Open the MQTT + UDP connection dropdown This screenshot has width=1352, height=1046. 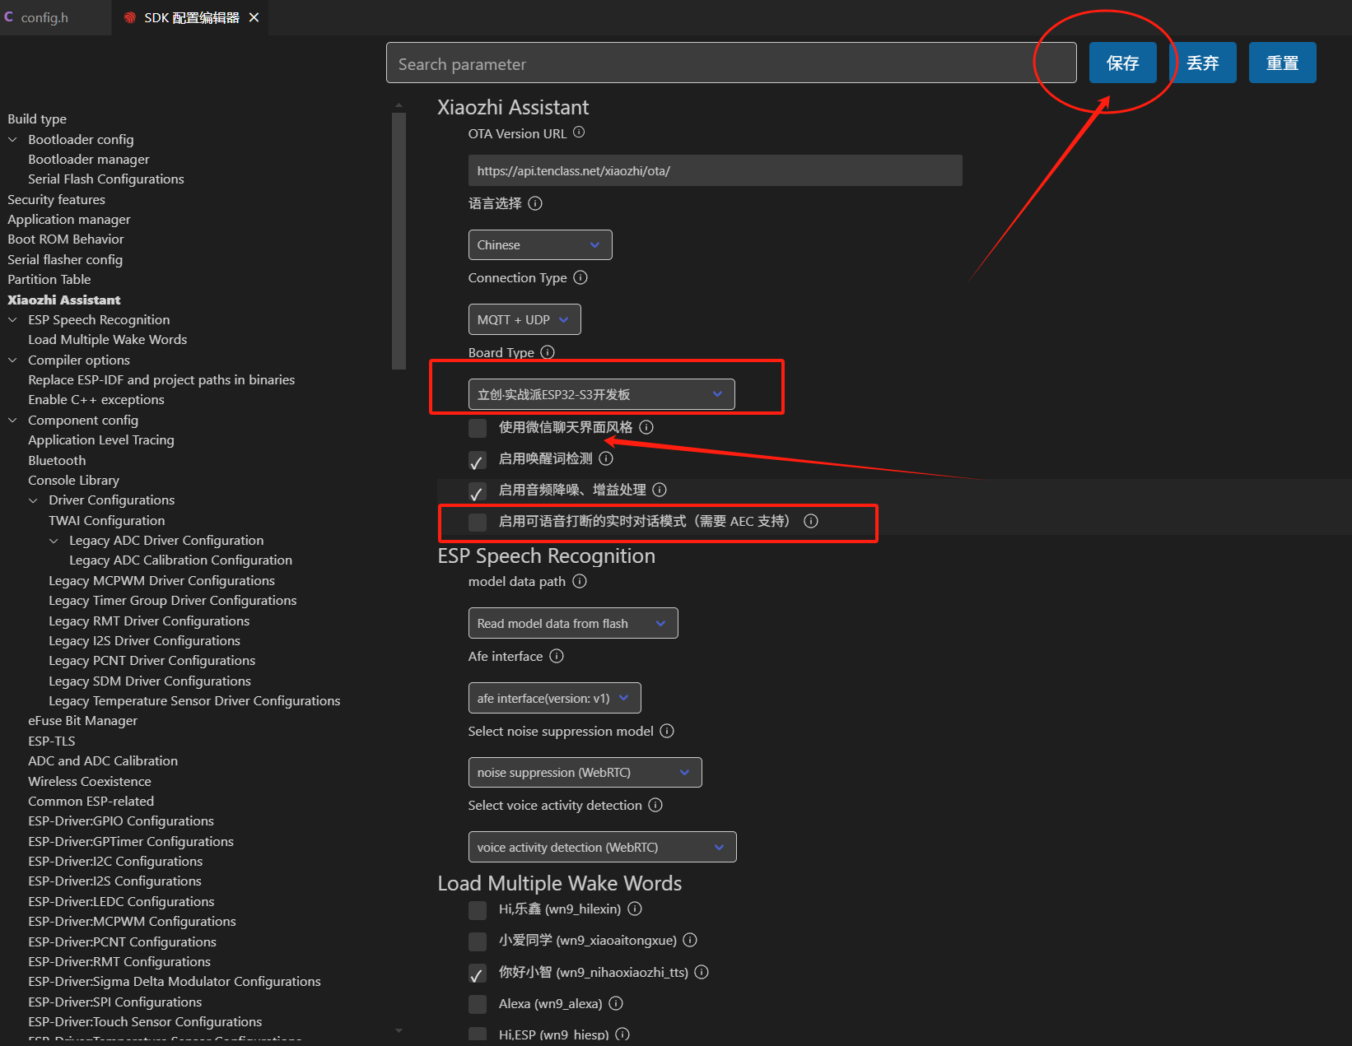[524, 319]
